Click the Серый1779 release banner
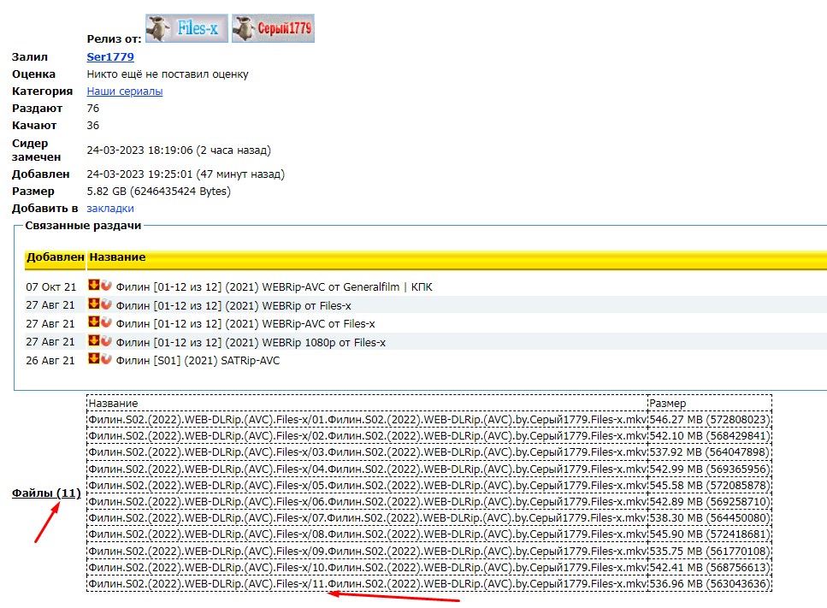The width and height of the screenshot is (827, 608). (273, 28)
